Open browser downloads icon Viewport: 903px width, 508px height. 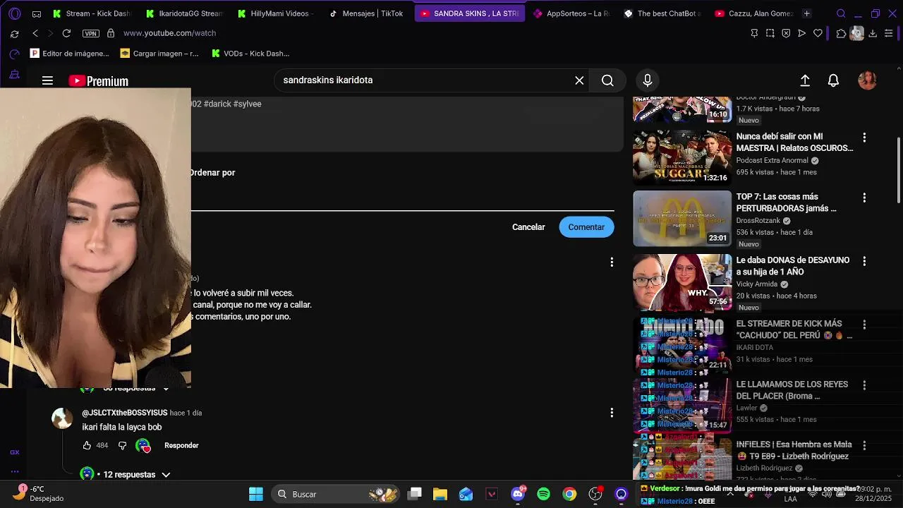[x=873, y=33]
